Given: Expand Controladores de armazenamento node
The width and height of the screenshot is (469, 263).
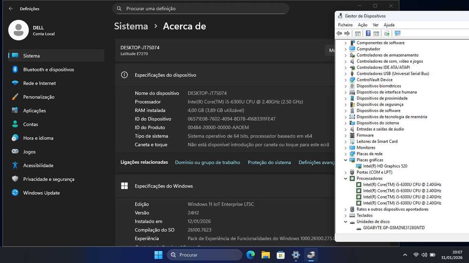Looking at the screenshot, I should [x=346, y=55].
